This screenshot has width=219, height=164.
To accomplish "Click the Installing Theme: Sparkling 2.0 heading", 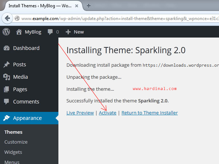I will point(126,50).
